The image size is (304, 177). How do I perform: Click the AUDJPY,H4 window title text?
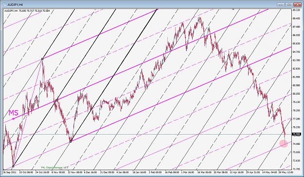[x=15, y=5]
